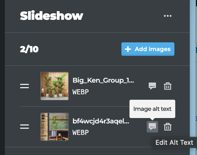The height and width of the screenshot is (155, 197).
Task: Click the plus icon in Add images
Action: tap(128, 49)
